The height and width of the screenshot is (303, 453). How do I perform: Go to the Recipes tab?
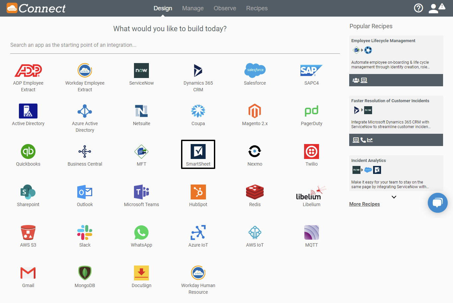257,8
